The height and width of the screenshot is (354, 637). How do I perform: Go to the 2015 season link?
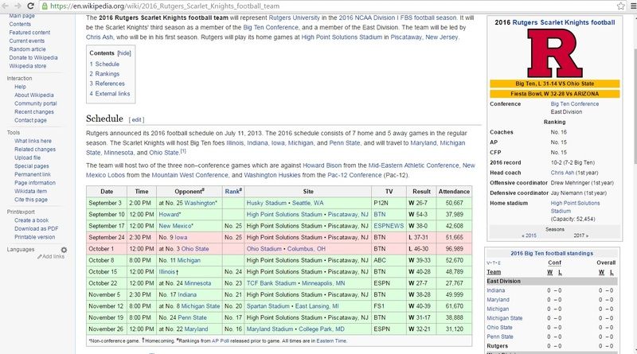[529, 235]
